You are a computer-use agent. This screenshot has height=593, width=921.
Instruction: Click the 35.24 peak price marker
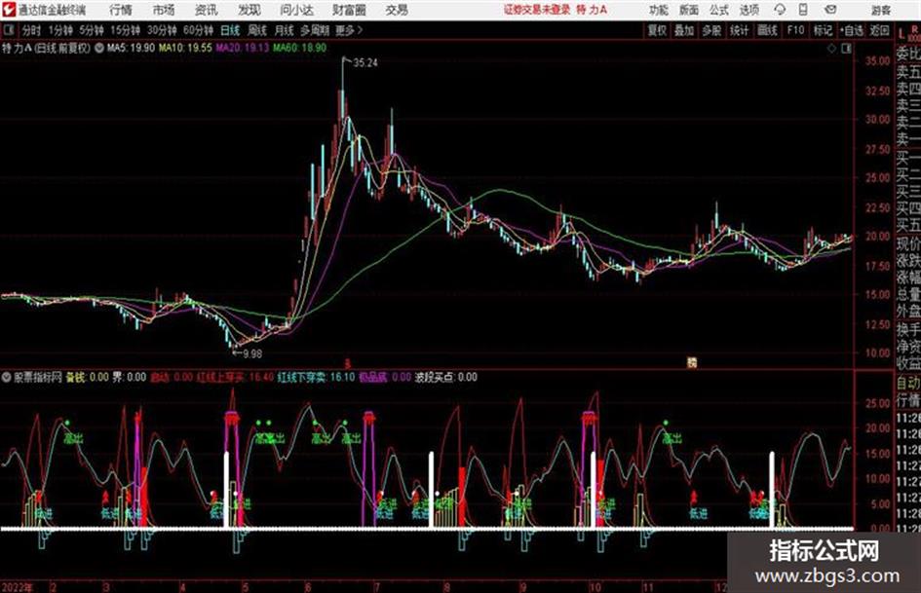(365, 63)
